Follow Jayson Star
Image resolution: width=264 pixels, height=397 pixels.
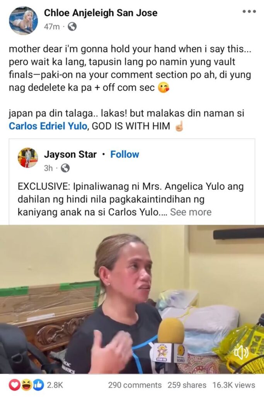click(125, 154)
